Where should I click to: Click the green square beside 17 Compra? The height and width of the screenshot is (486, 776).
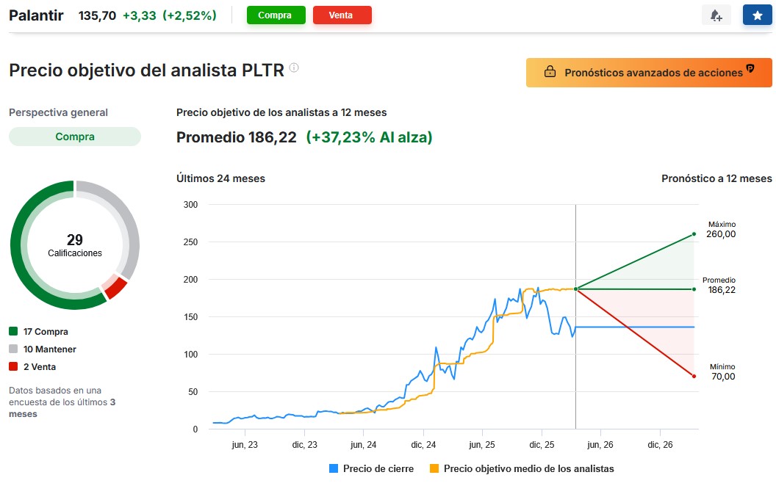tap(13, 331)
